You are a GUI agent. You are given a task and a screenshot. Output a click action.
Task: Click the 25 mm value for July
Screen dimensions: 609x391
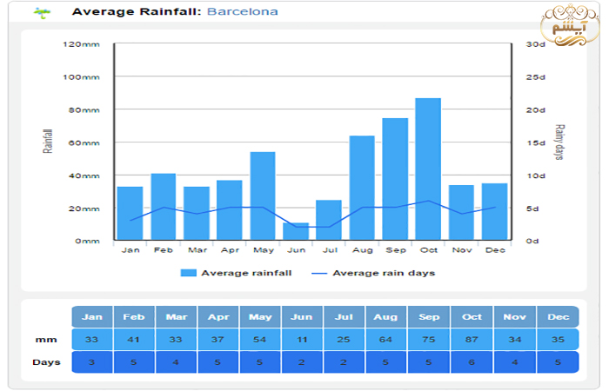(x=345, y=340)
